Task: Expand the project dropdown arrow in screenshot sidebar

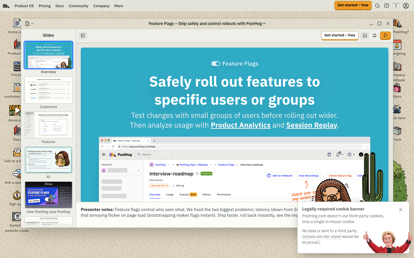Action: pos(138,171)
